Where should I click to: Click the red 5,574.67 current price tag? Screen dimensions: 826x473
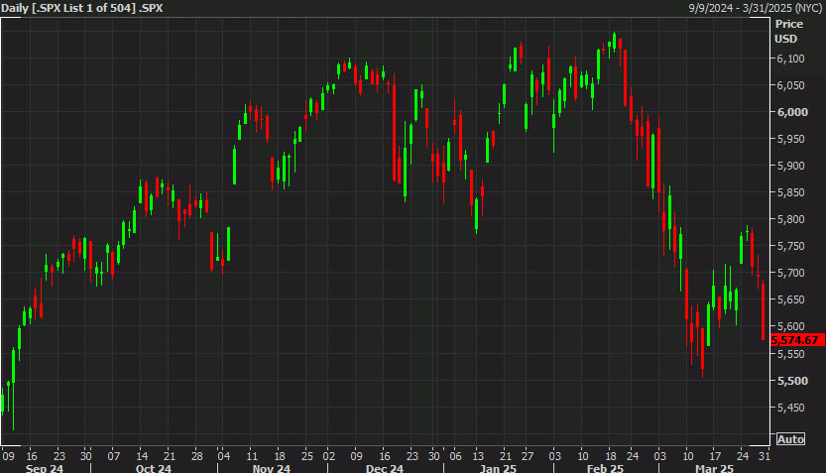[794, 340]
